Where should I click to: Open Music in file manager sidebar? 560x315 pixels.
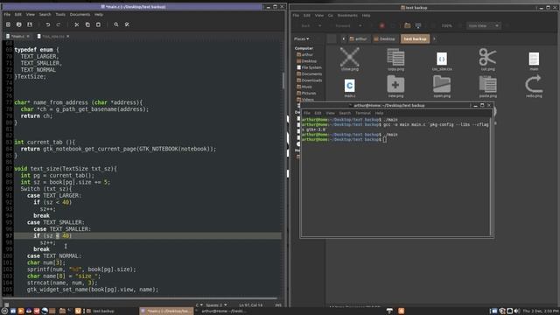click(x=304, y=87)
